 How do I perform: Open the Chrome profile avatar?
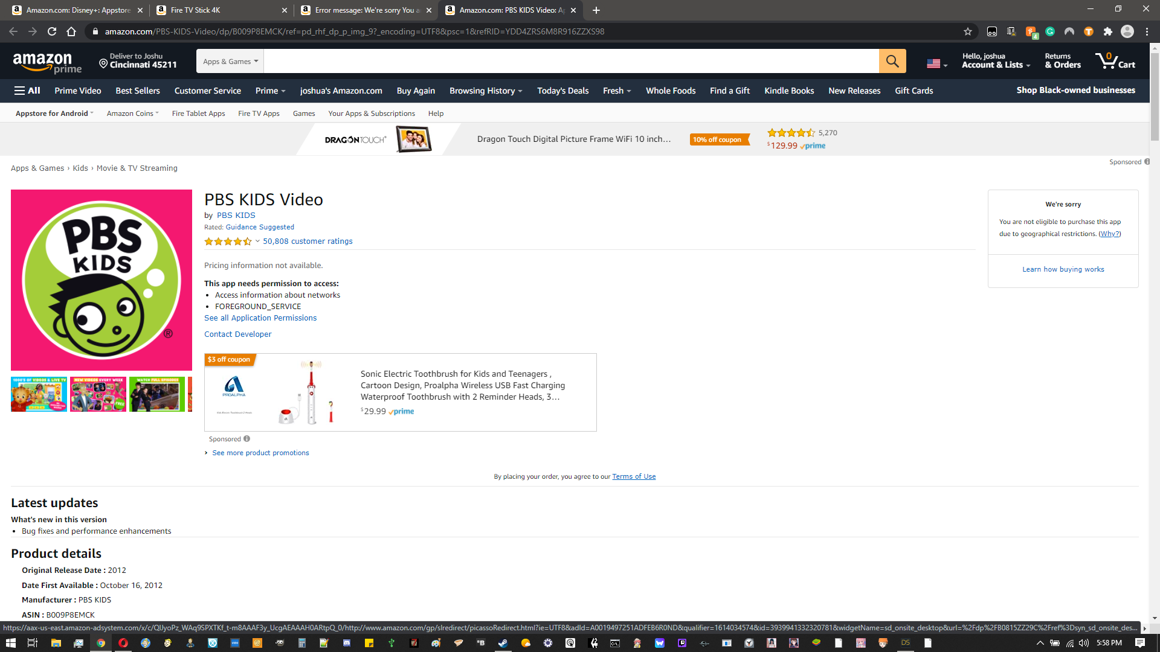tap(1127, 31)
